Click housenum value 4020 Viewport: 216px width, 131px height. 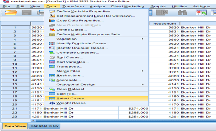165,76
